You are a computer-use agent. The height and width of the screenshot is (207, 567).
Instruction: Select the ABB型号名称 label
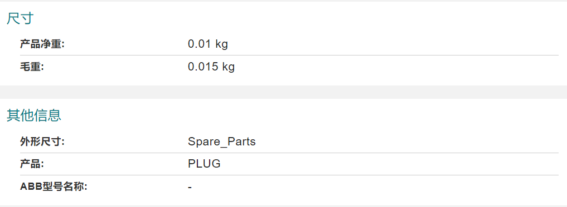(x=54, y=187)
